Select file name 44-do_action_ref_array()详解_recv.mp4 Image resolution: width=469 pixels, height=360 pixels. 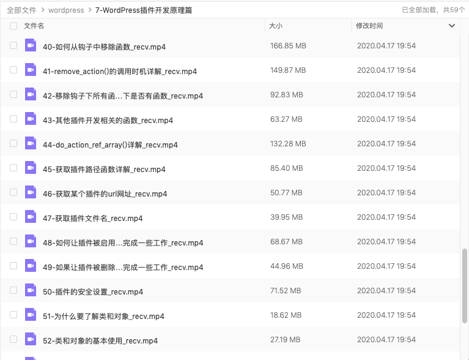pos(110,145)
